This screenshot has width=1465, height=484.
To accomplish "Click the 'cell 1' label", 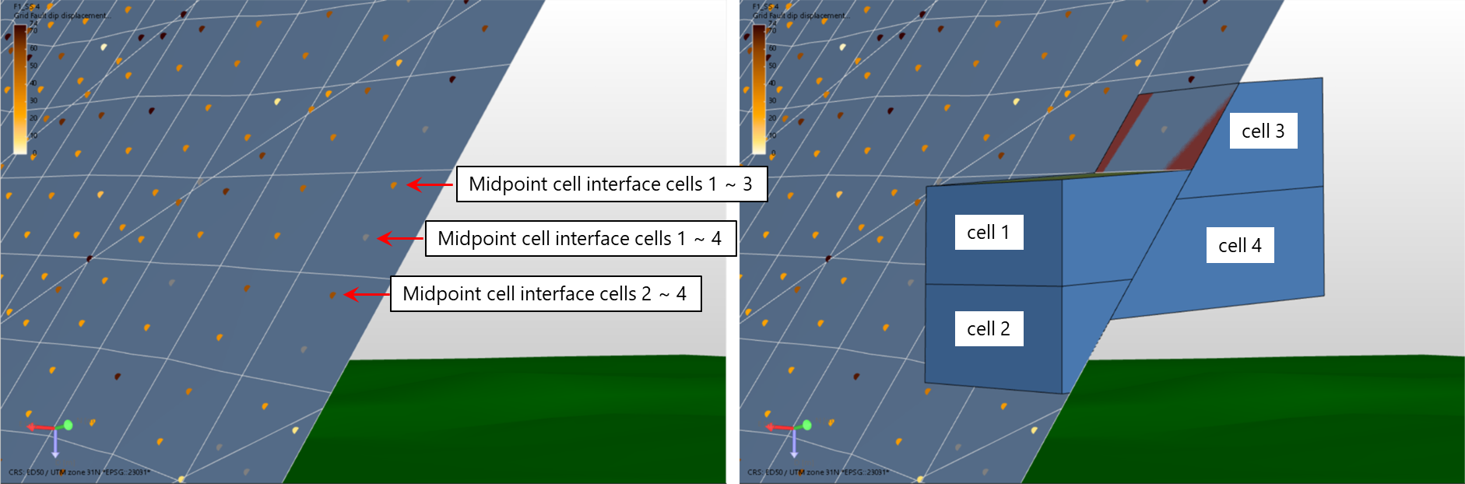I will click(988, 233).
